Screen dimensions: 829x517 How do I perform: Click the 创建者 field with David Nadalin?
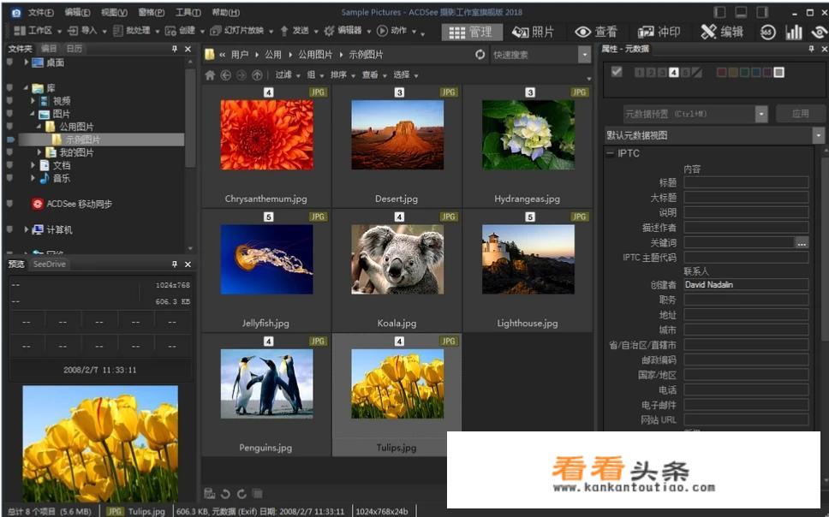tap(746, 284)
